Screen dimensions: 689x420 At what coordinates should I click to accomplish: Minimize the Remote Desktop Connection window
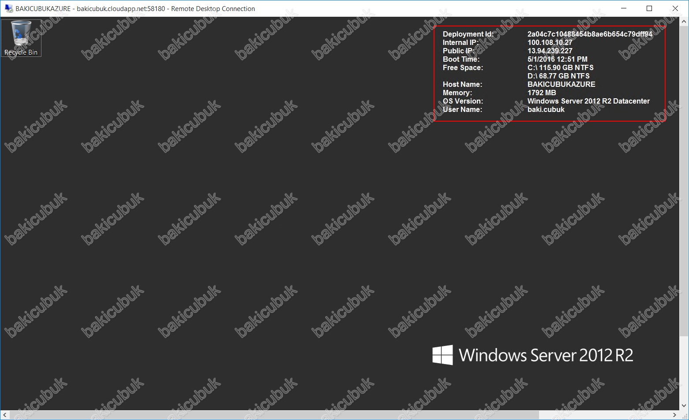(624, 8)
